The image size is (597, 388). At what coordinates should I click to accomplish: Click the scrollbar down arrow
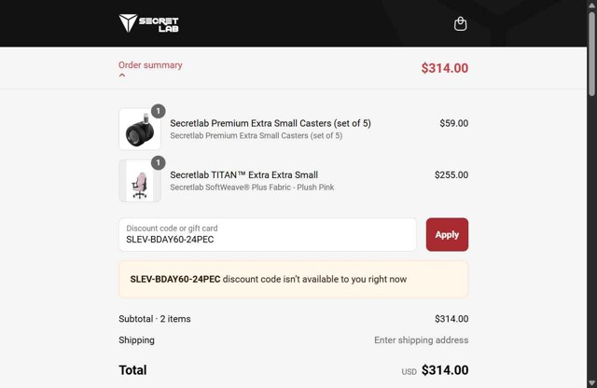pyautogui.click(x=591, y=381)
